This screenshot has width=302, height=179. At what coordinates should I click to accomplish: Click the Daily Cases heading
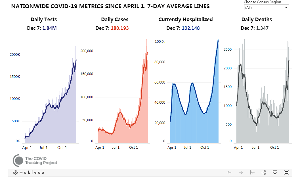click(x=115, y=20)
